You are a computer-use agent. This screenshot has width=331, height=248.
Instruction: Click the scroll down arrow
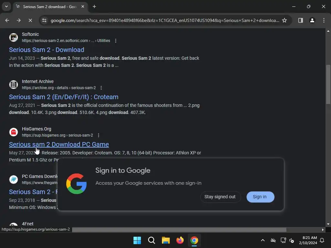click(x=328, y=224)
